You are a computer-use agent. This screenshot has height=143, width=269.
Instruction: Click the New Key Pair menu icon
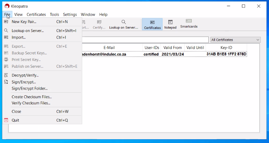6,22
